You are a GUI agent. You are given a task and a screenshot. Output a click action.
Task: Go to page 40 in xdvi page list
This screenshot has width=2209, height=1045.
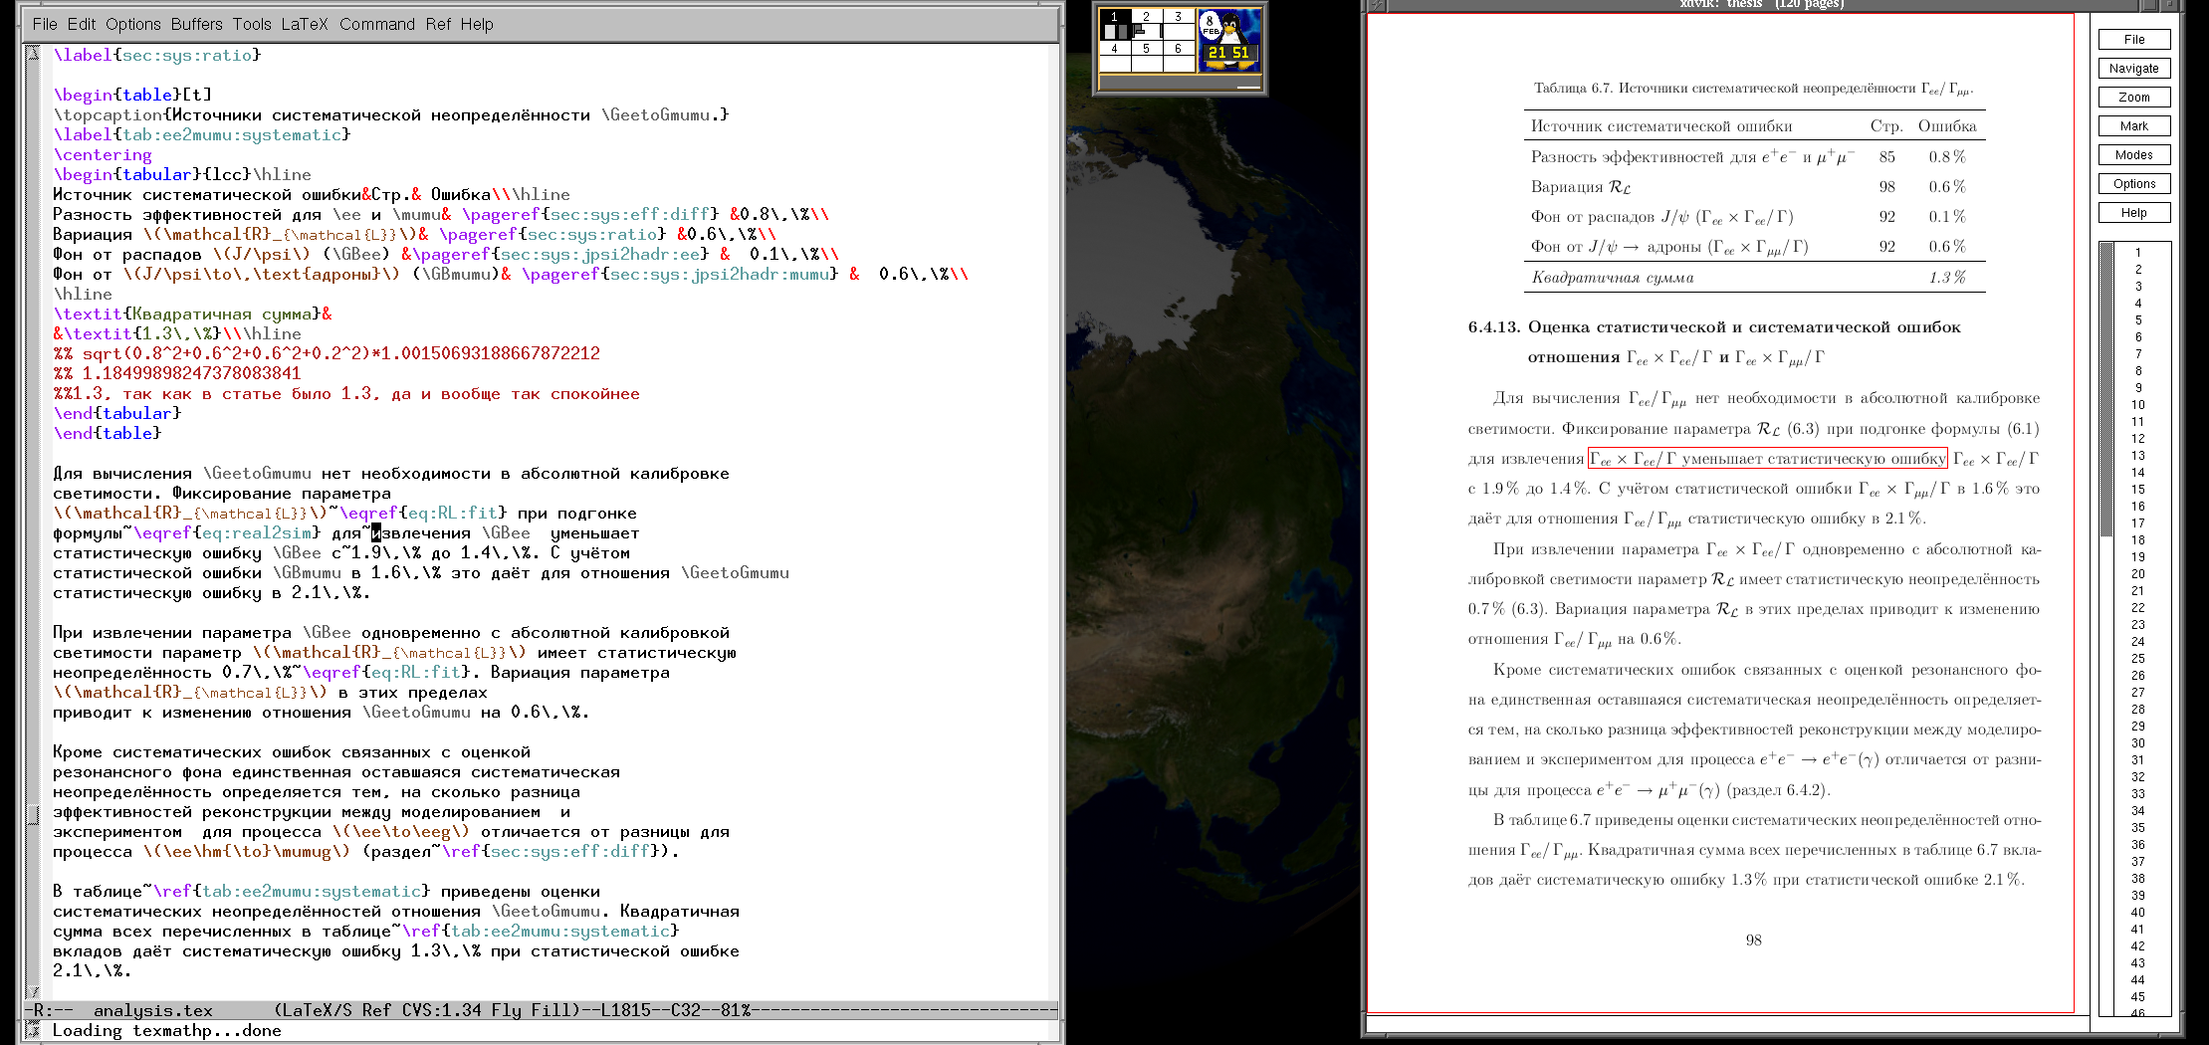2137,913
